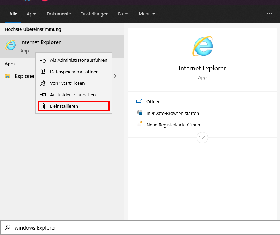Open the Mehr dropdown in the filter bar
Screen dimensions: 280x235
147,14
